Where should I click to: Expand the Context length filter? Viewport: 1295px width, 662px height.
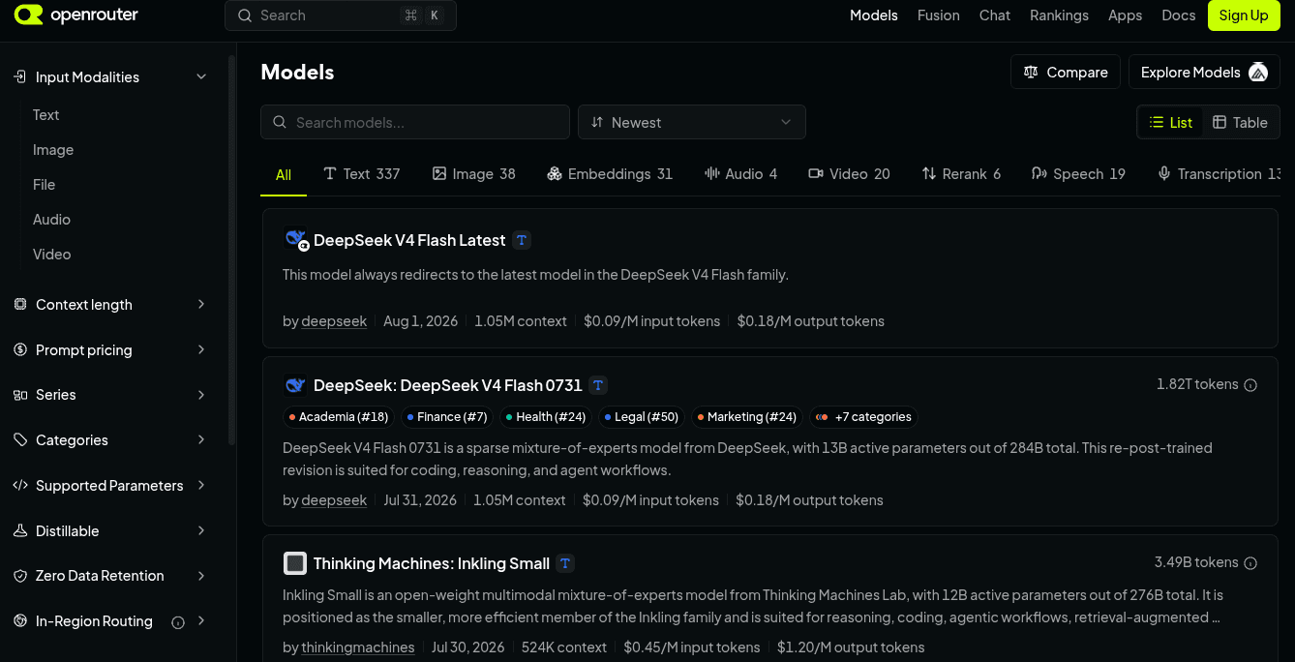pyautogui.click(x=201, y=304)
